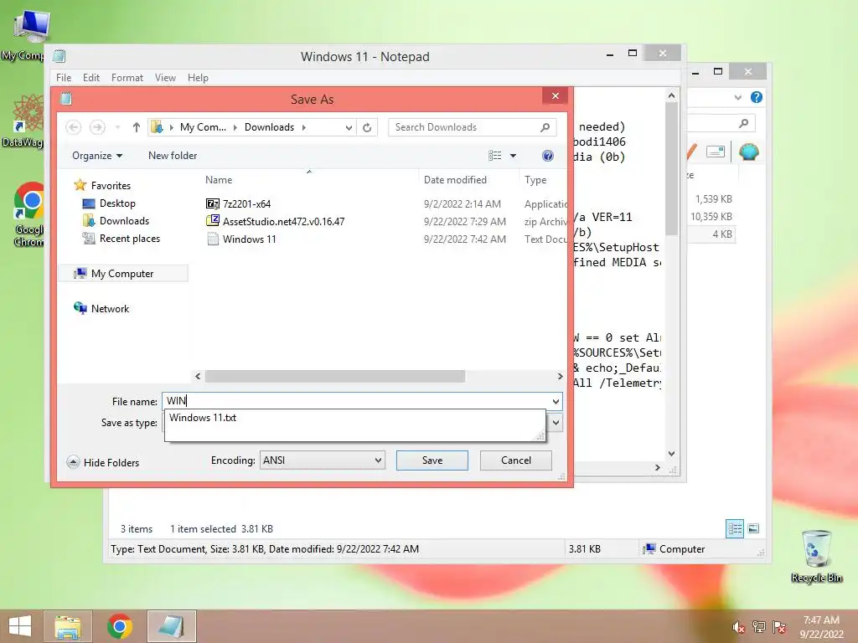Click the New folder button
The height and width of the screenshot is (643, 858).
pos(173,156)
